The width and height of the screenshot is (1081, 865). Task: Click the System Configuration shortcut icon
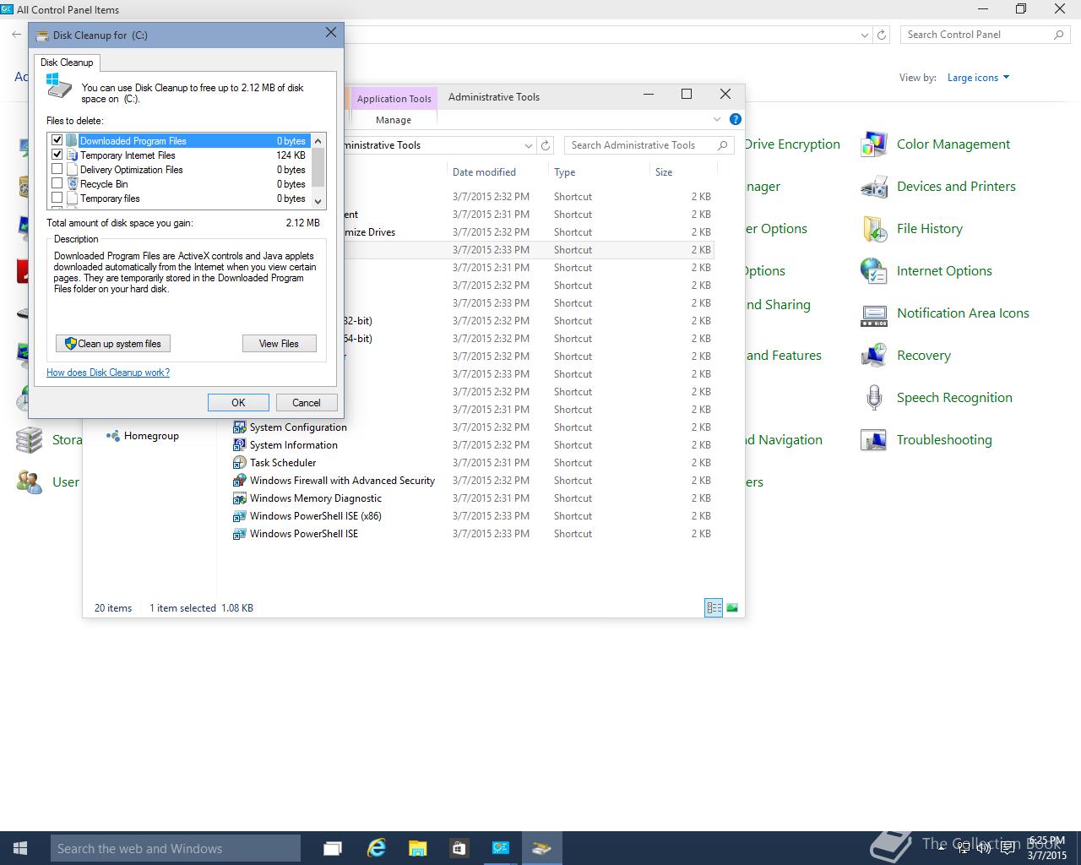tap(240, 427)
